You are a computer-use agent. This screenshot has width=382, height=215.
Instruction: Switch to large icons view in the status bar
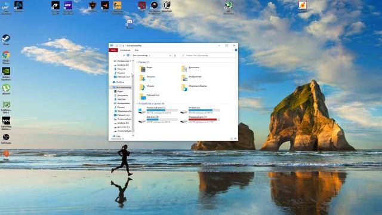point(235,139)
